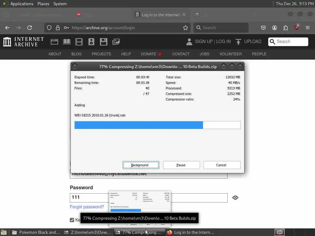Click the Firefox Search box
The width and height of the screenshot is (315, 236).
[221, 28]
